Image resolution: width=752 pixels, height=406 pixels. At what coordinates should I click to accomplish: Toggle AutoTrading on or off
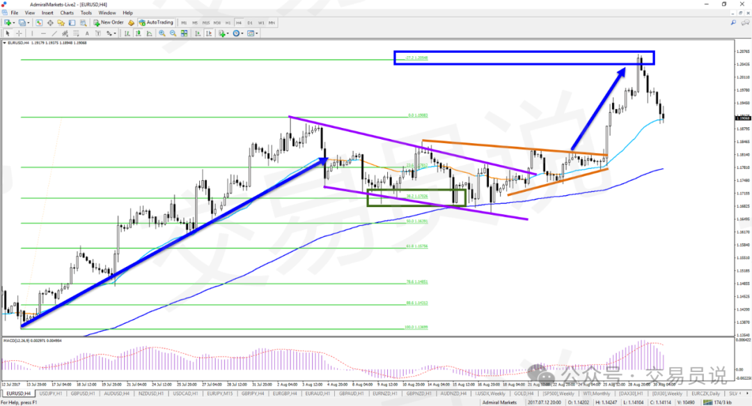click(156, 22)
